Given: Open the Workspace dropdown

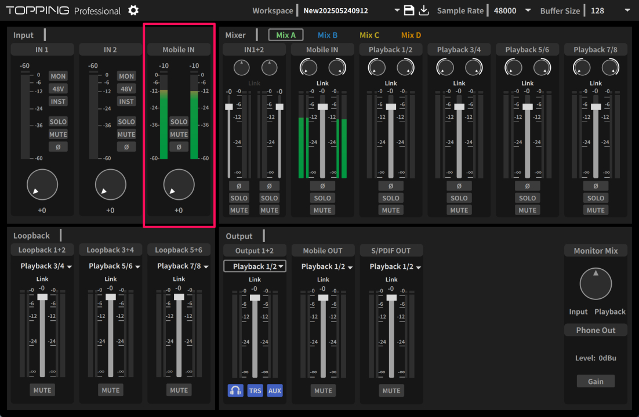Looking at the screenshot, I should pos(397,10).
